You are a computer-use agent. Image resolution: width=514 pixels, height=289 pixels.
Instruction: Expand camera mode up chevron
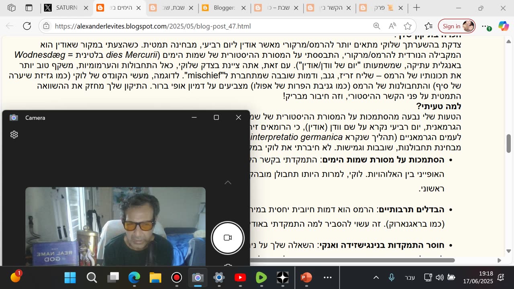pyautogui.click(x=228, y=182)
